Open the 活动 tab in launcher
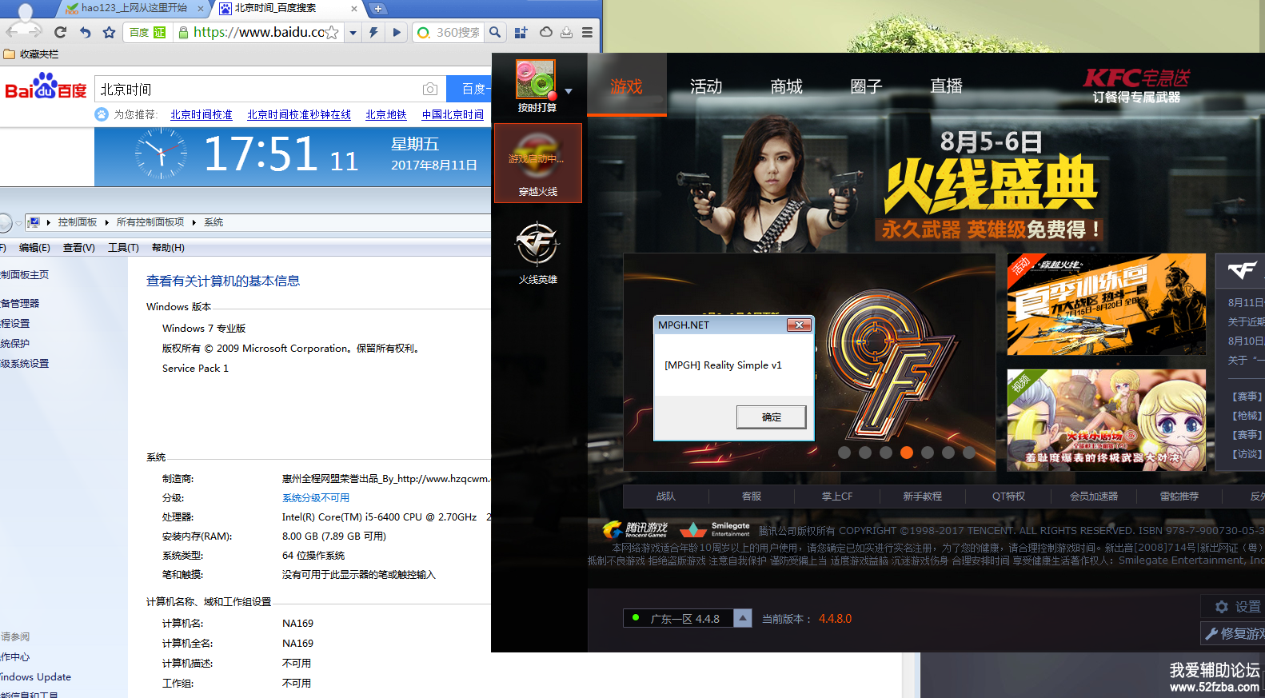This screenshot has width=1265, height=698. [706, 86]
